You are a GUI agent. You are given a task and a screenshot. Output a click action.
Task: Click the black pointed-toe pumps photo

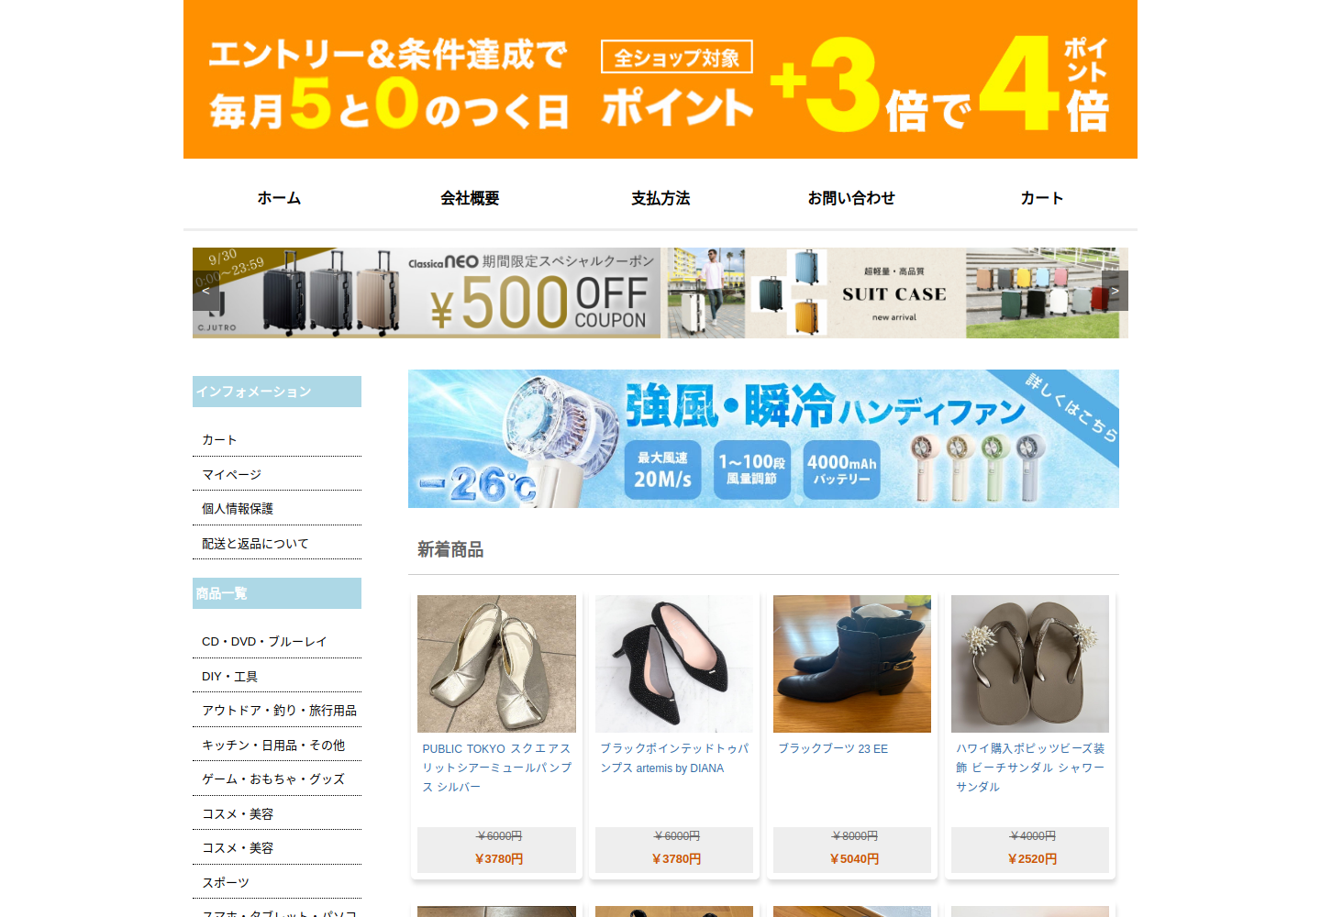tap(674, 664)
